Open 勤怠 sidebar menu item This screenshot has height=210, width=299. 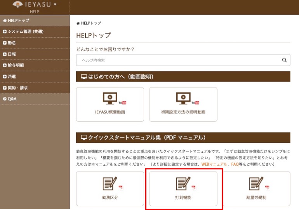[x=35, y=43]
